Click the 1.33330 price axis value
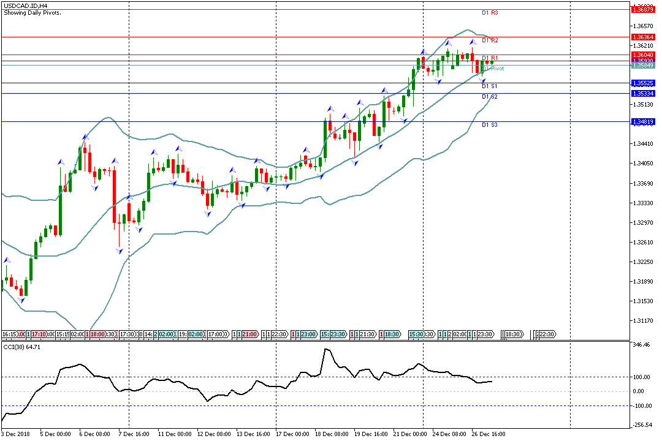662x441 pixels. click(x=643, y=203)
